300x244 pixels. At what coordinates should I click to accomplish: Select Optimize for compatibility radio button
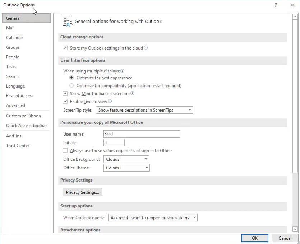pyautogui.click(x=71, y=86)
